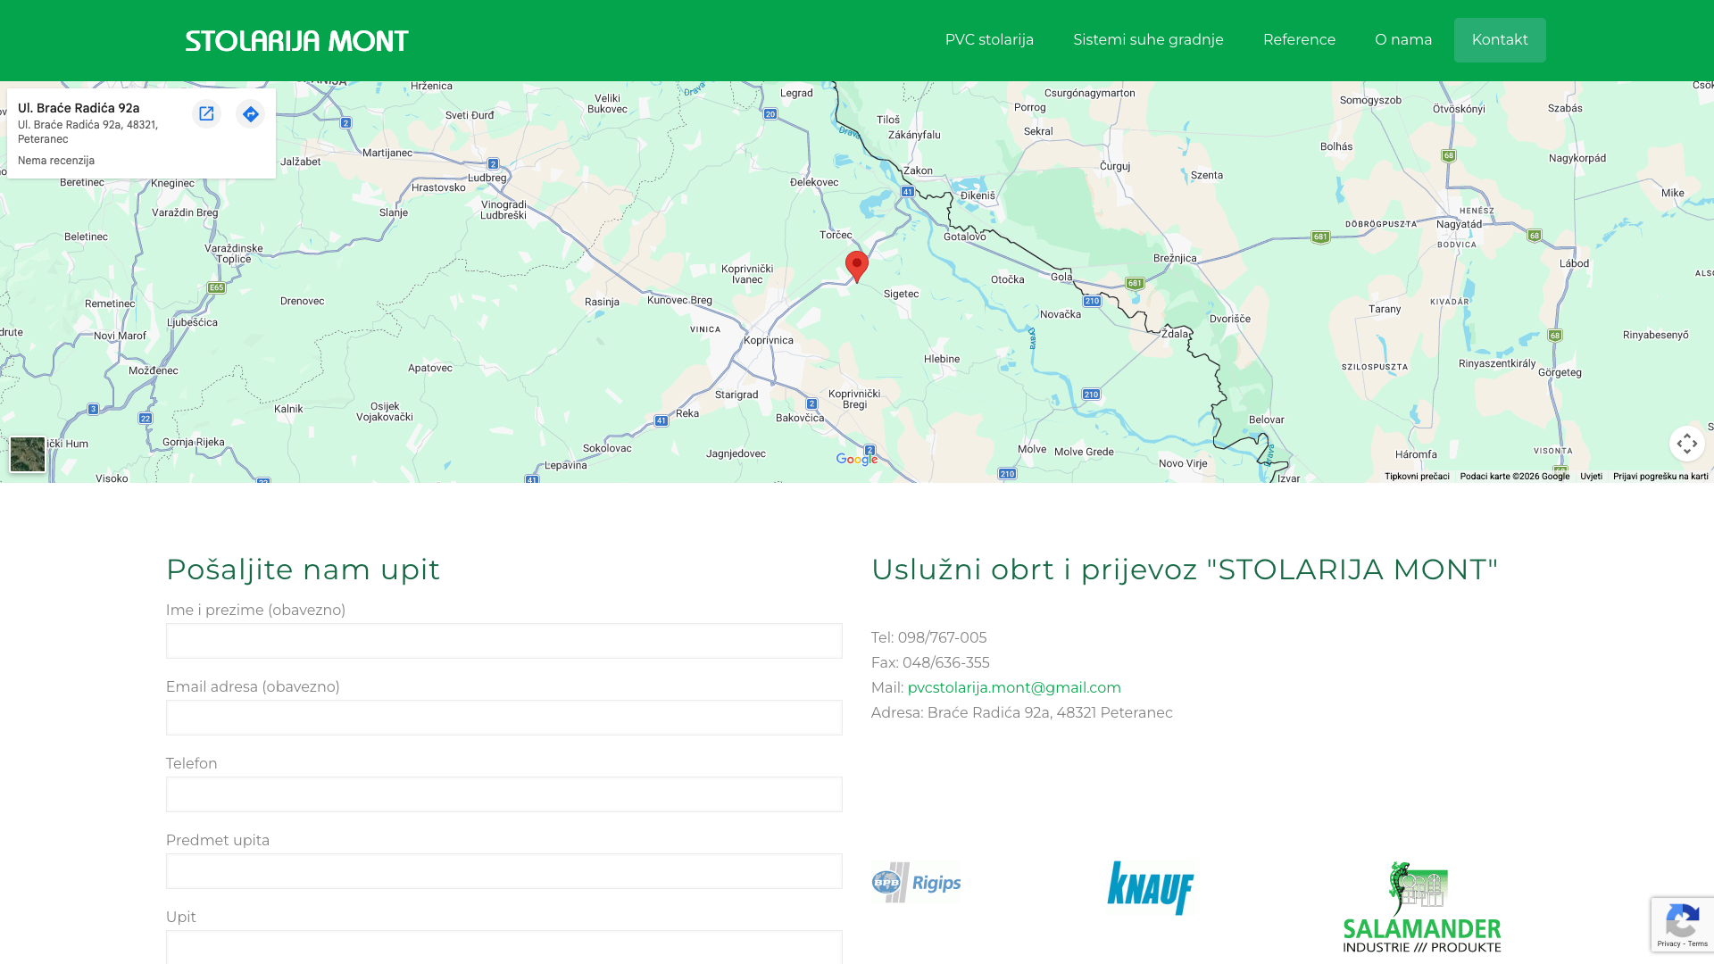Click the red location pin on map
Viewport: 1714px width, 964px height.
coord(857,267)
